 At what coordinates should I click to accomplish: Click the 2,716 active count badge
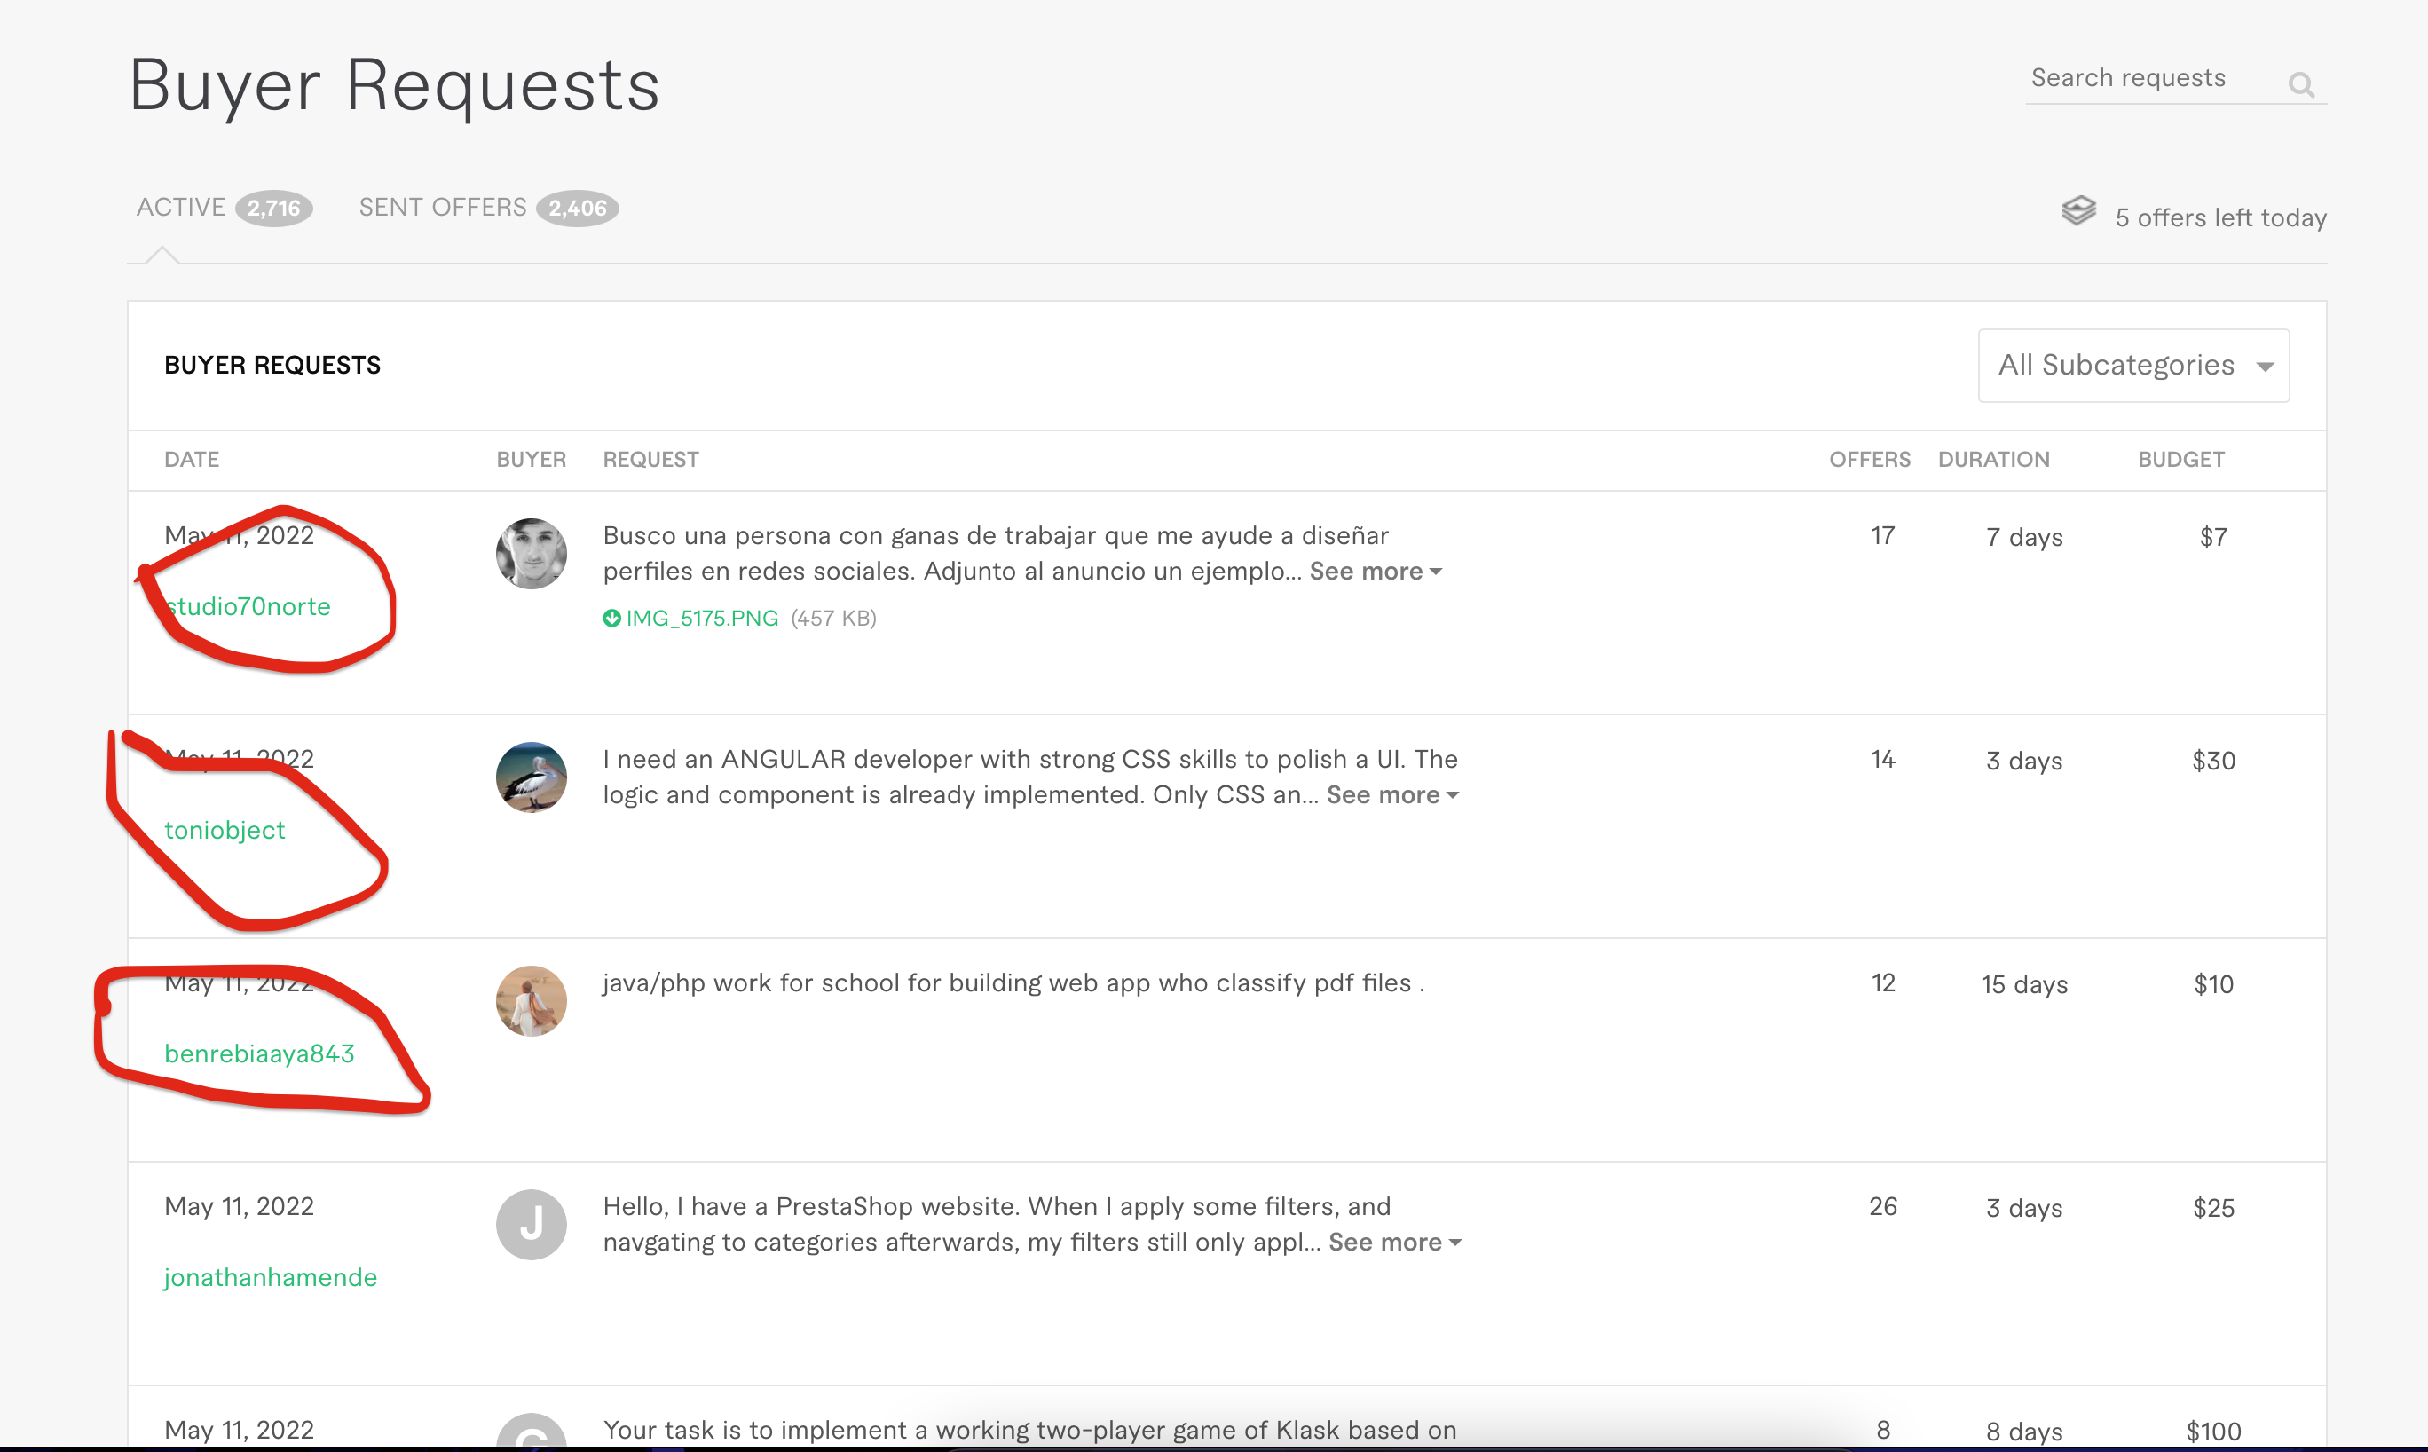click(x=273, y=209)
